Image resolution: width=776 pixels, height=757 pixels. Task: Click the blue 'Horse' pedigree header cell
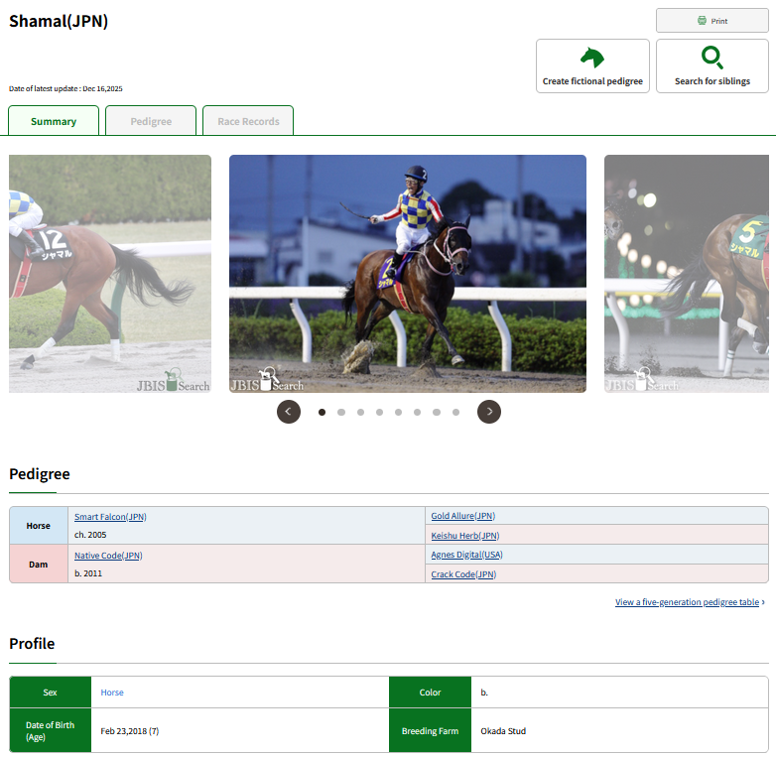39,526
